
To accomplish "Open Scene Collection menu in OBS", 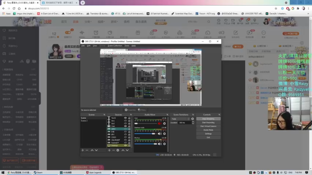I will (x=115, y=45).
